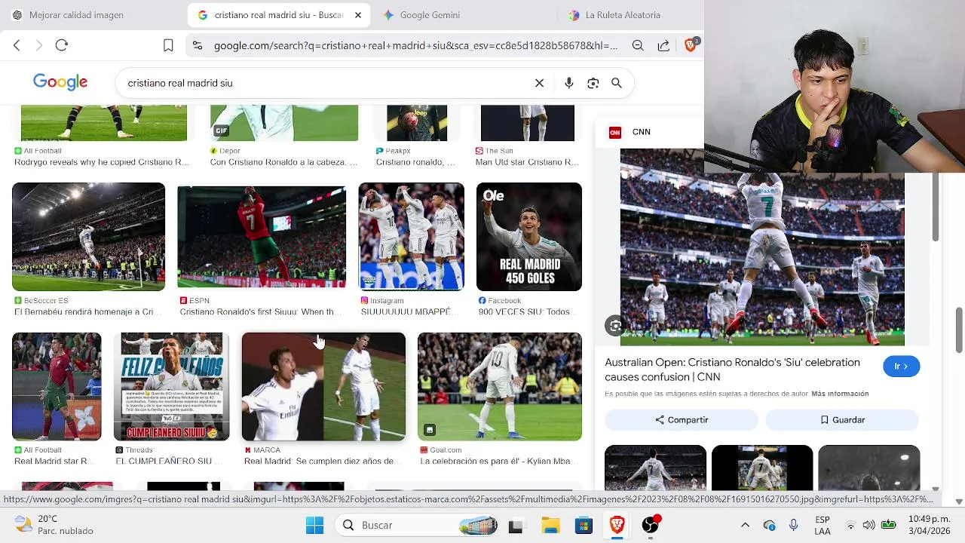This screenshot has width=965, height=543.
Task: Open the system tray microphone icon
Action: tap(793, 525)
